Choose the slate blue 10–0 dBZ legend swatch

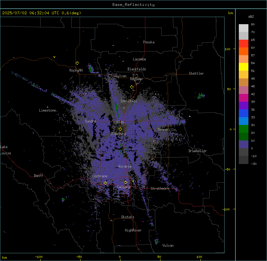click(243, 144)
